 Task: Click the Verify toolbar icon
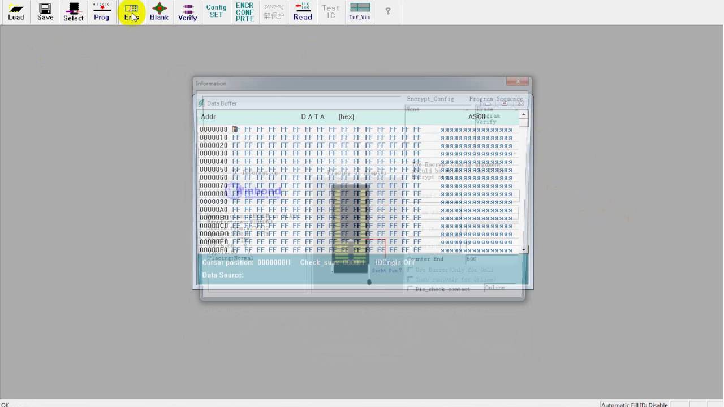click(x=188, y=12)
